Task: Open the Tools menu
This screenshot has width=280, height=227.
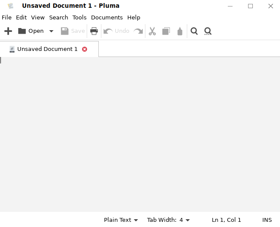Action: tap(79, 17)
